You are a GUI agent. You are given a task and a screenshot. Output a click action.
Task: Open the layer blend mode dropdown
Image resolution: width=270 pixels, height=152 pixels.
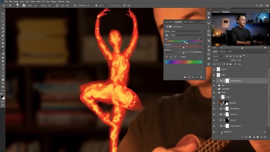221,60
